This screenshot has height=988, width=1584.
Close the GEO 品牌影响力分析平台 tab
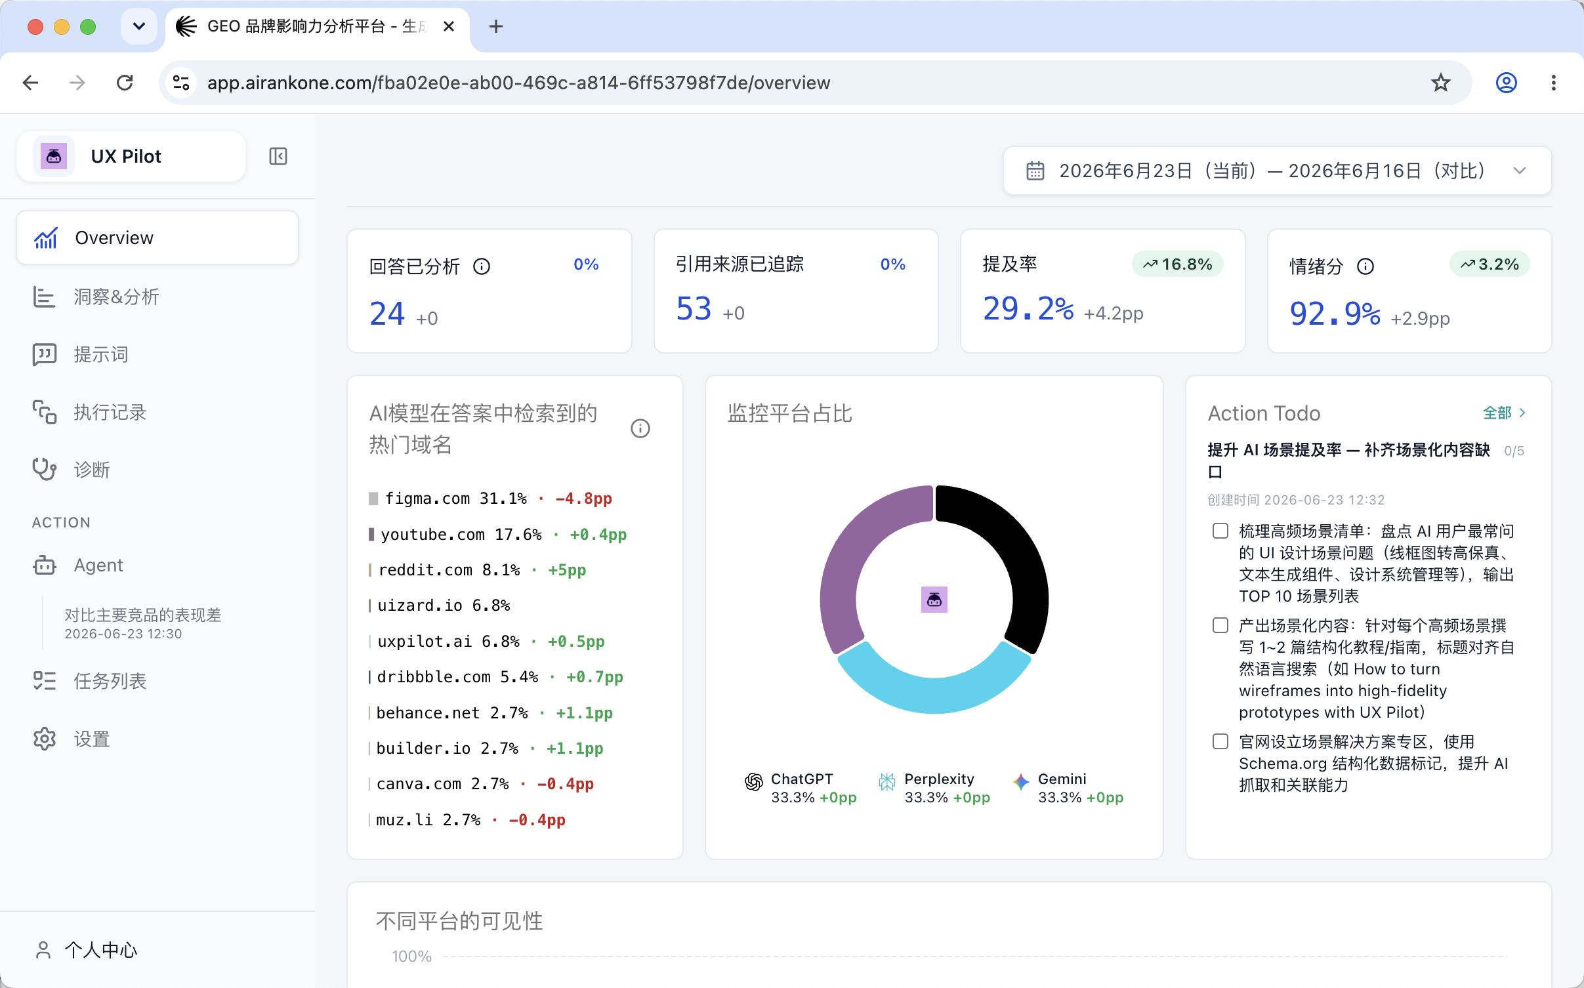point(449,26)
